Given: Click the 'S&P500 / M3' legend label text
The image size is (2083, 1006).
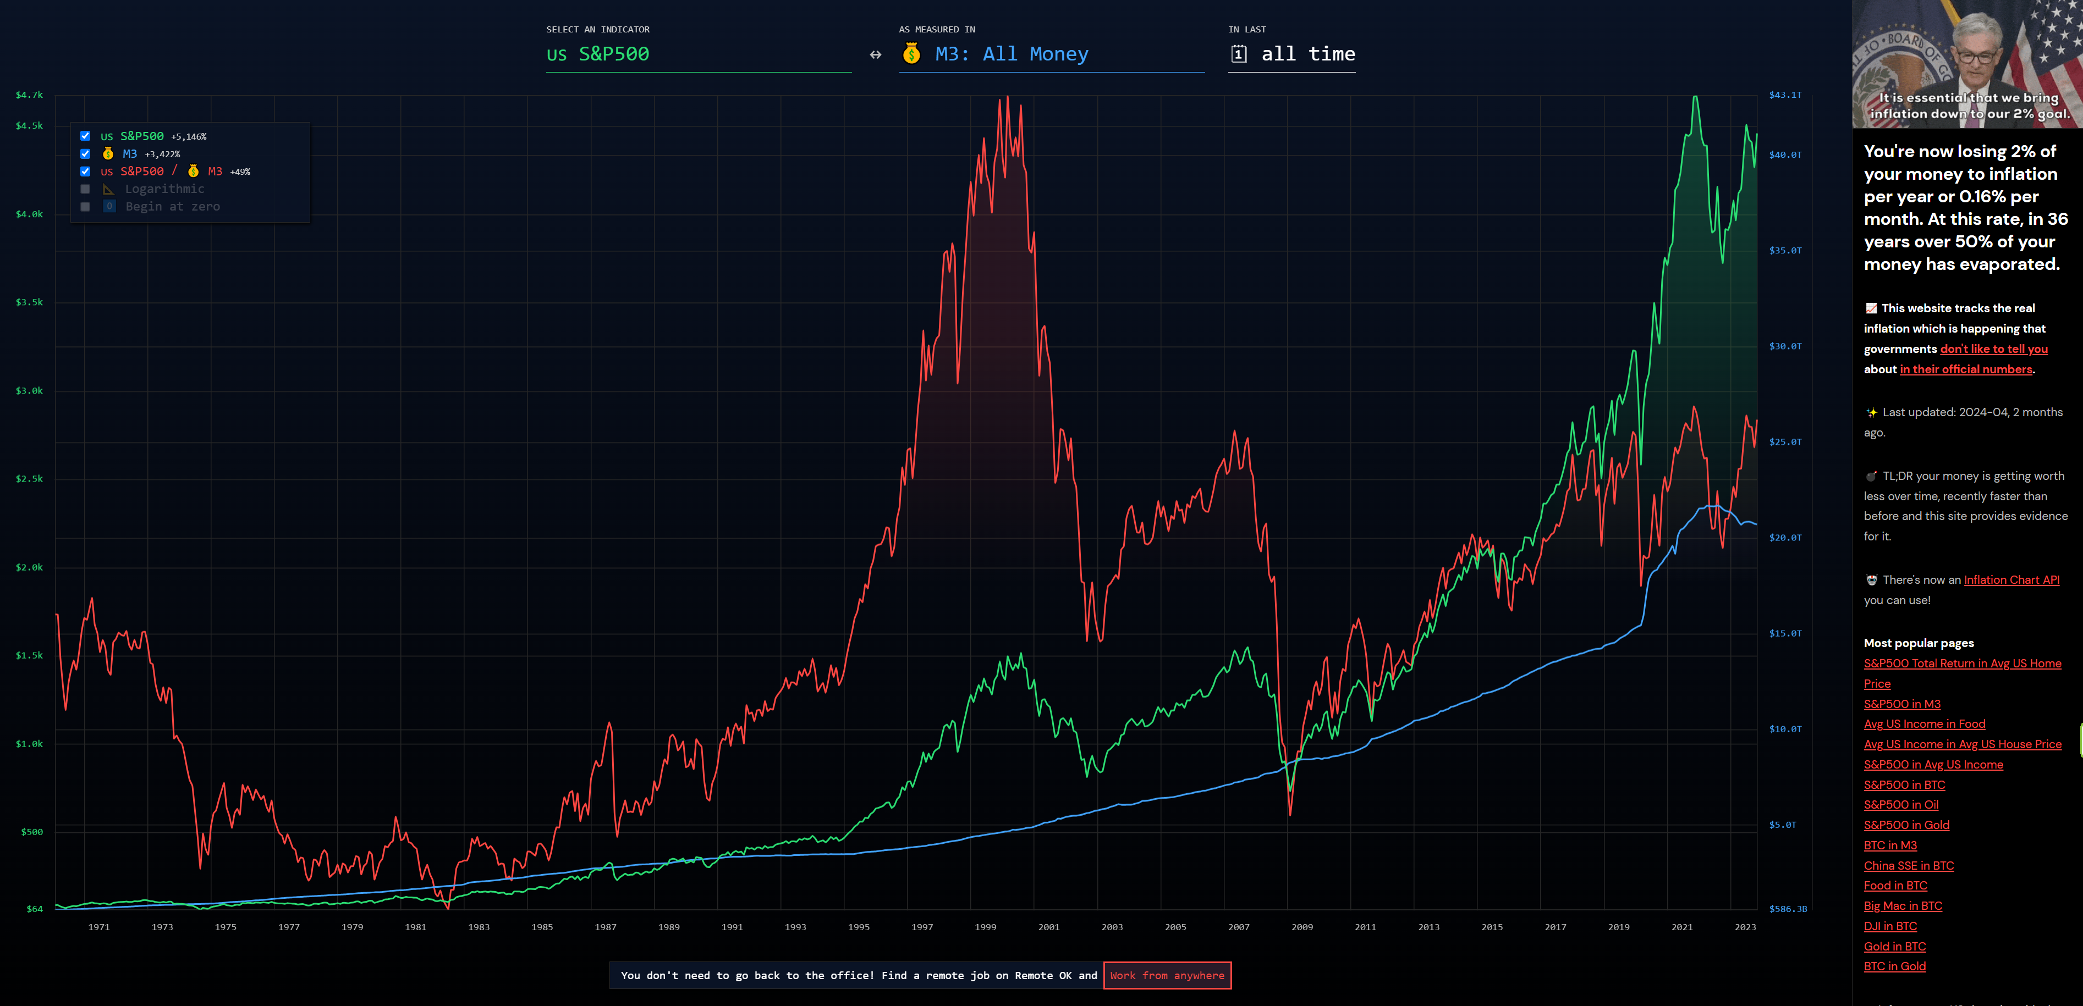Looking at the screenshot, I should pyautogui.click(x=161, y=172).
